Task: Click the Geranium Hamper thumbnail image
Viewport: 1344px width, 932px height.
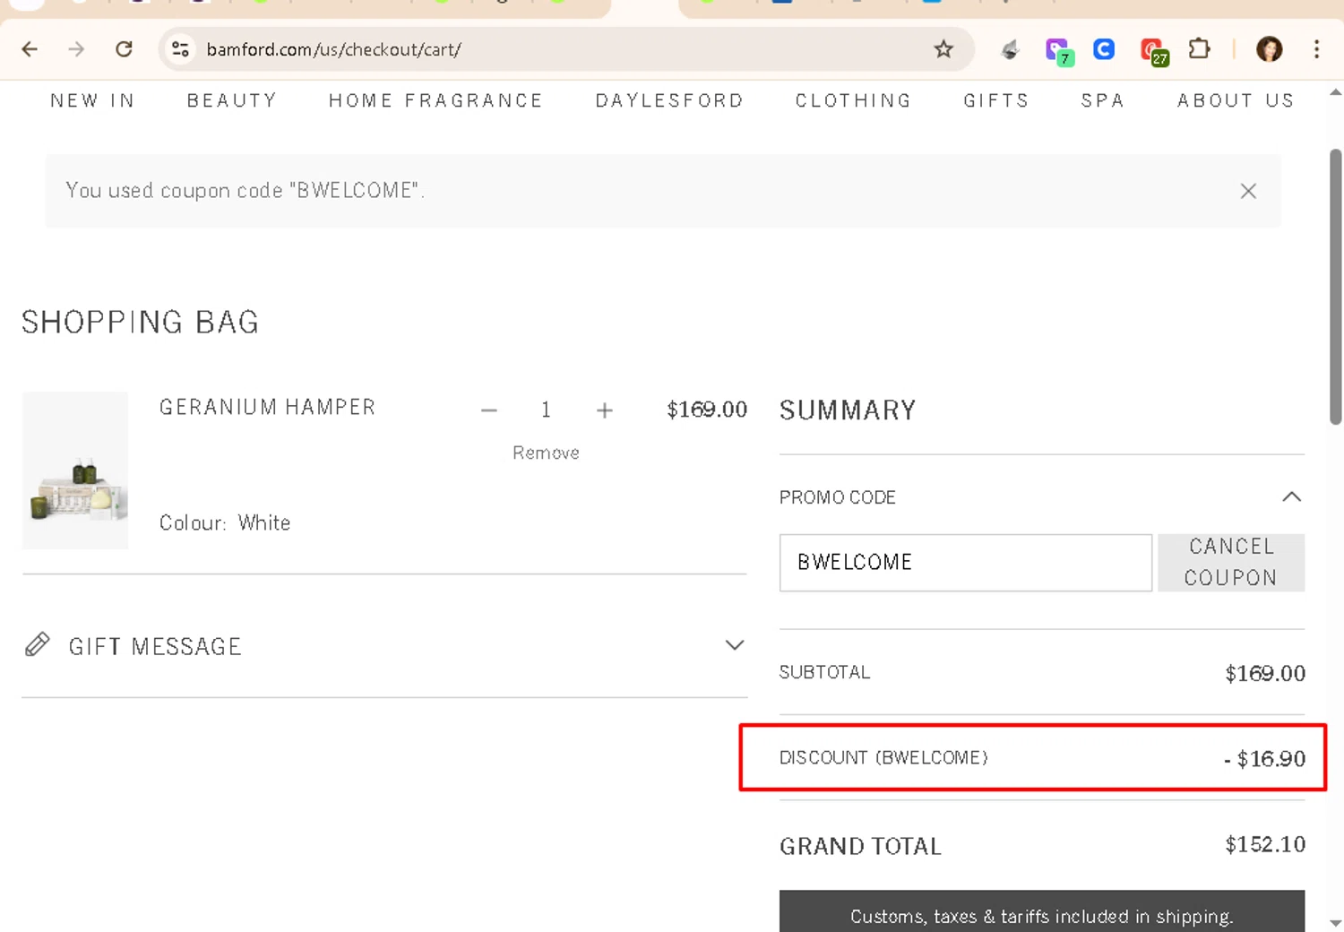Action: (75, 470)
